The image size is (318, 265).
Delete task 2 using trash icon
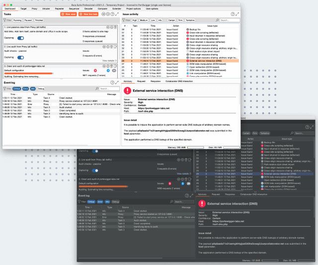[x=111, y=47]
